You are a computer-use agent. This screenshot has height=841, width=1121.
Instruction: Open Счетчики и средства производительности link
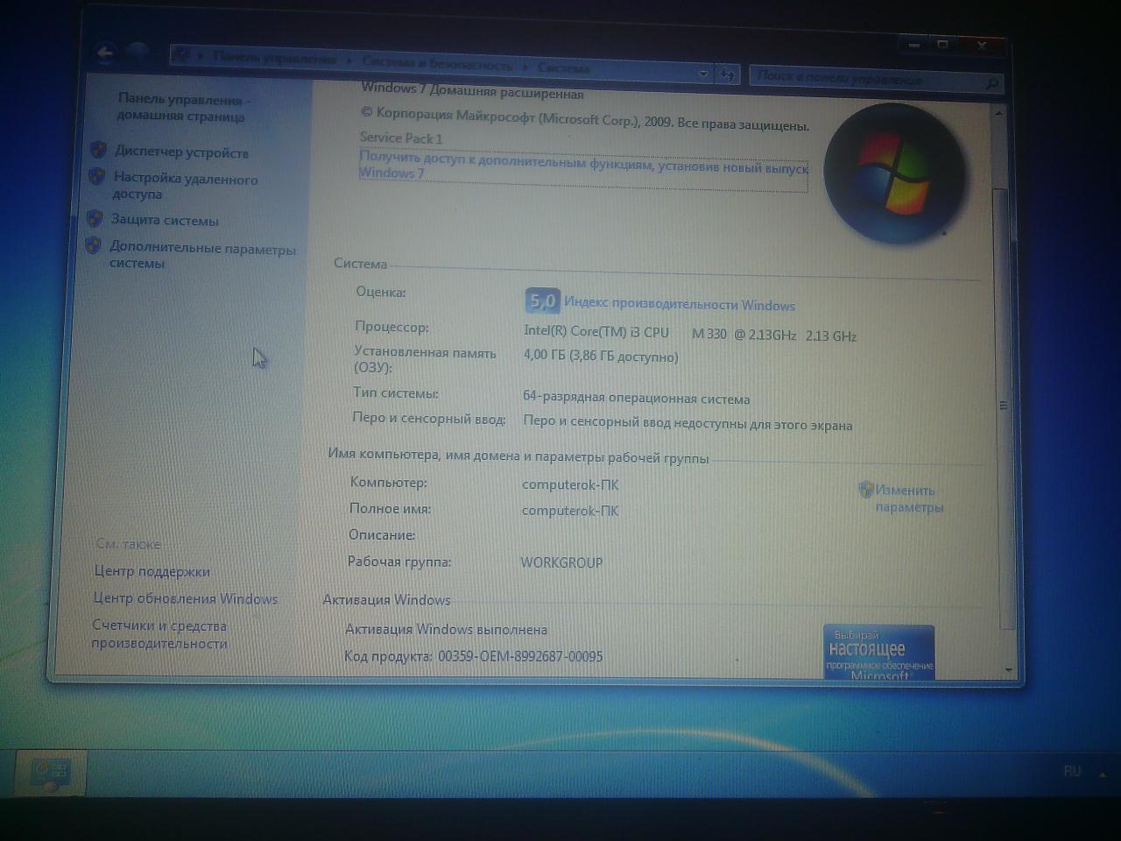(159, 634)
